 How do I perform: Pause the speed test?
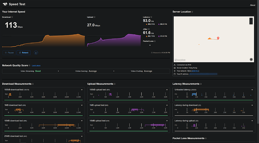(9, 53)
